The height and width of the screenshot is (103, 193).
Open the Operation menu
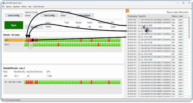click(16, 7)
